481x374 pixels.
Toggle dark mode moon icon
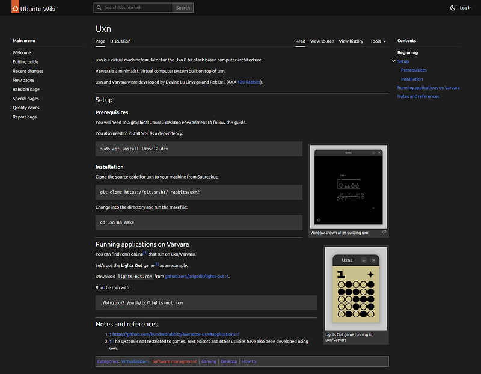[x=453, y=8]
